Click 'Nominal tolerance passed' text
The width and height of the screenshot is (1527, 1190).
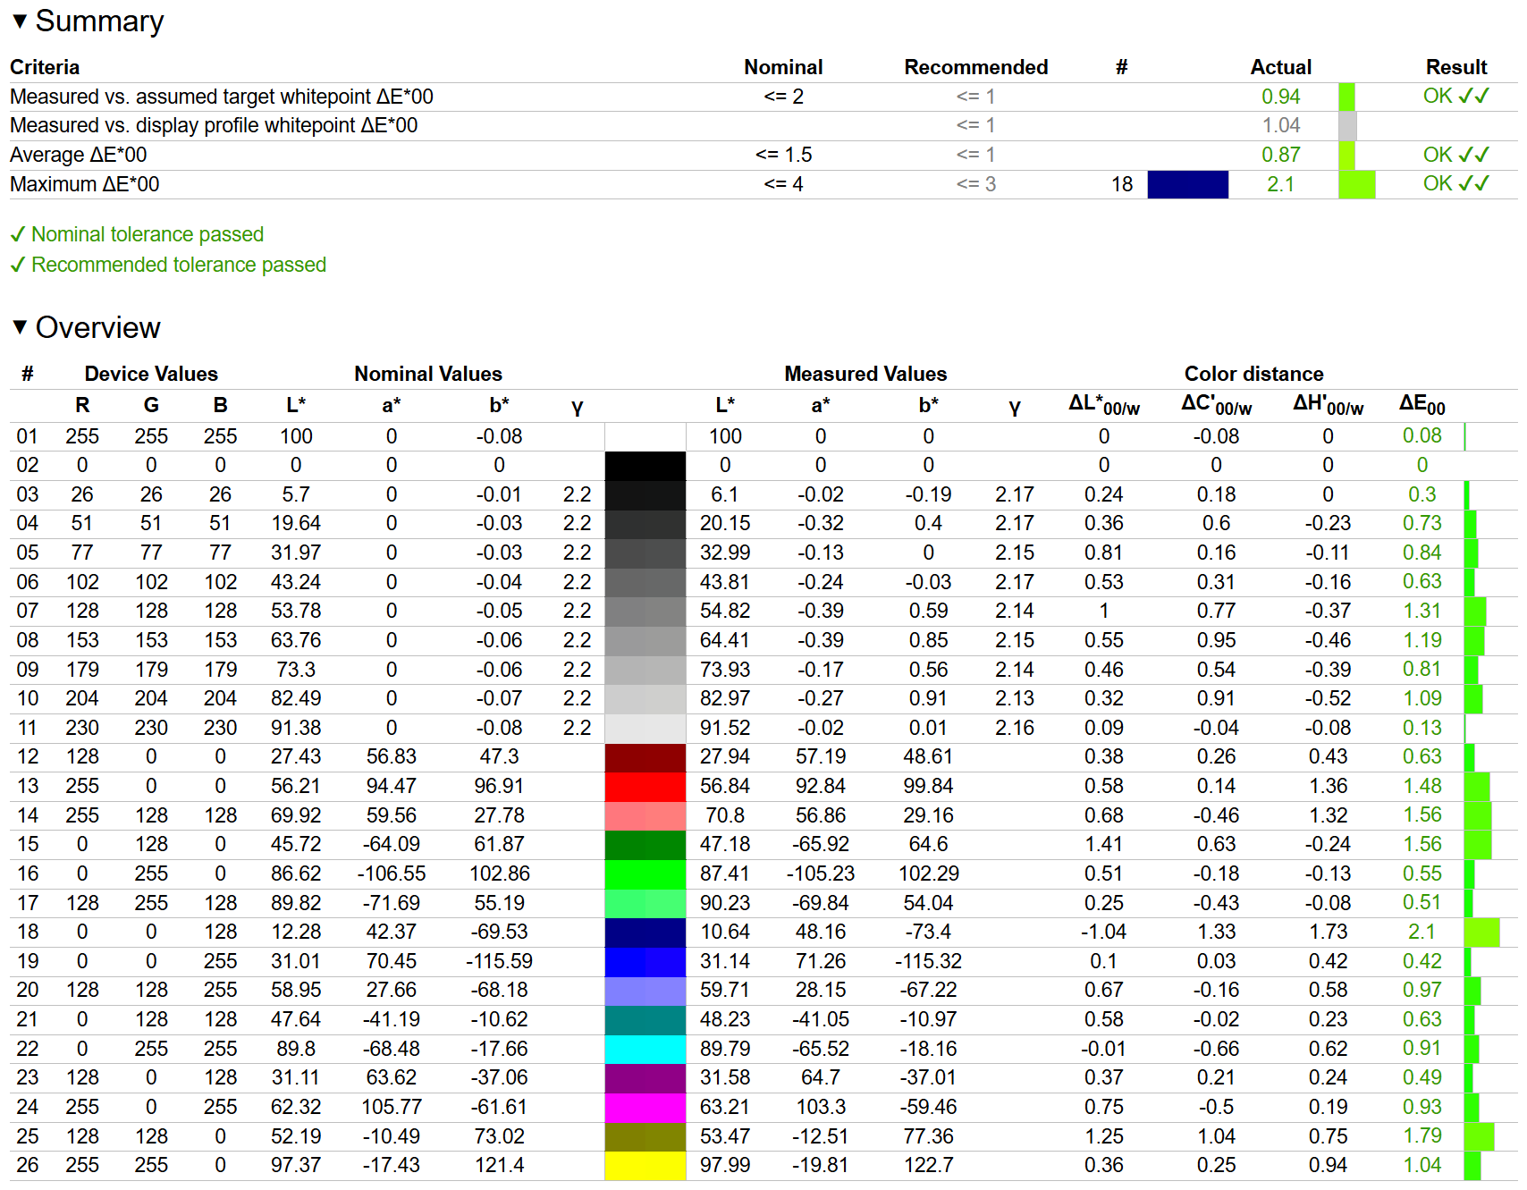coord(148,234)
